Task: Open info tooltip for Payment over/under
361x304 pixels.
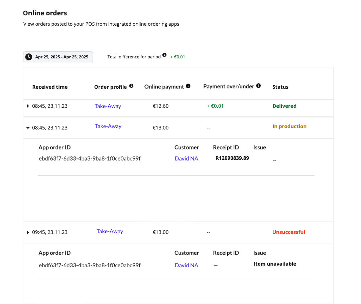Action: coord(258,85)
